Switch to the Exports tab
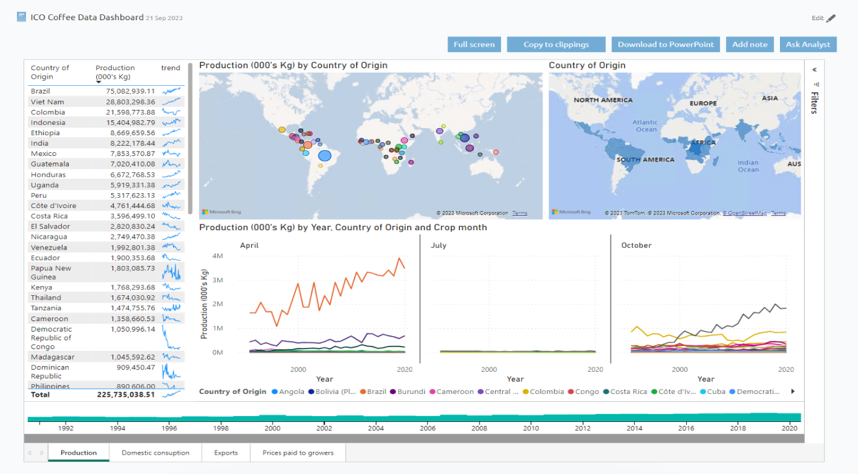858x474 pixels. click(x=226, y=453)
